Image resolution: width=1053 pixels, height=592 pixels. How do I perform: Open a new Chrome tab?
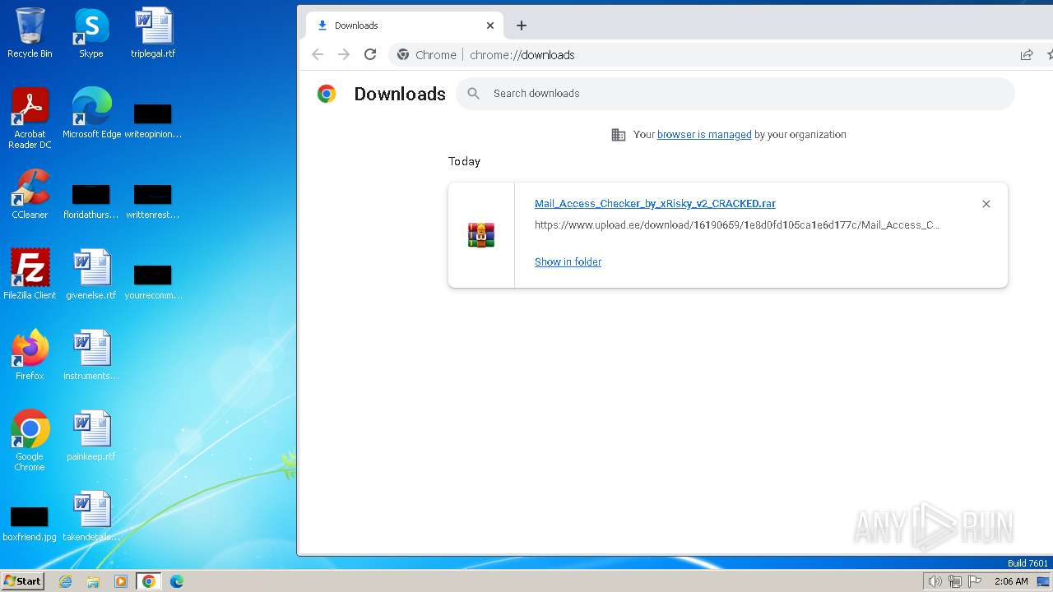tap(521, 25)
